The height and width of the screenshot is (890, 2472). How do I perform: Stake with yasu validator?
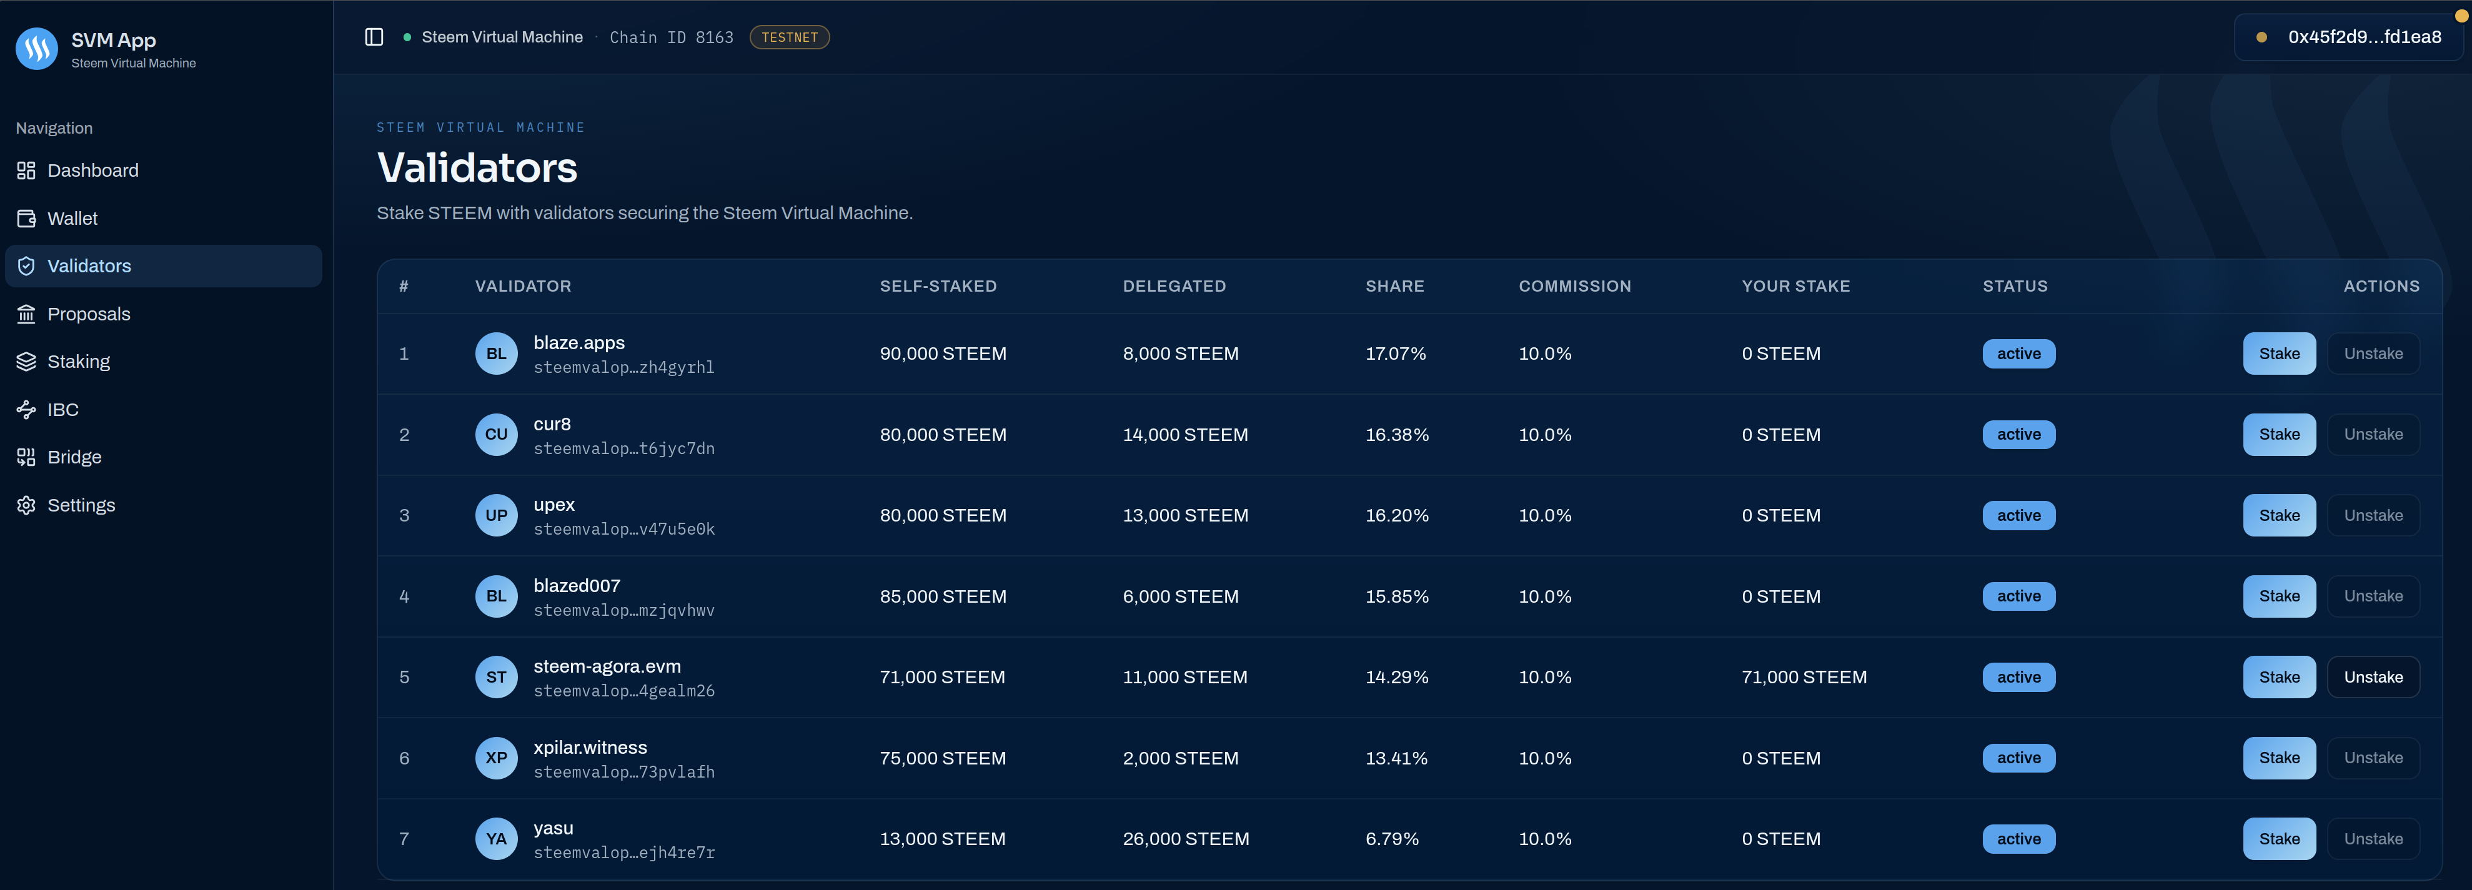[x=2278, y=839]
